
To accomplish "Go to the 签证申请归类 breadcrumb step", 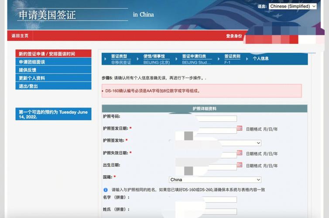I will pyautogui.click(x=194, y=56).
